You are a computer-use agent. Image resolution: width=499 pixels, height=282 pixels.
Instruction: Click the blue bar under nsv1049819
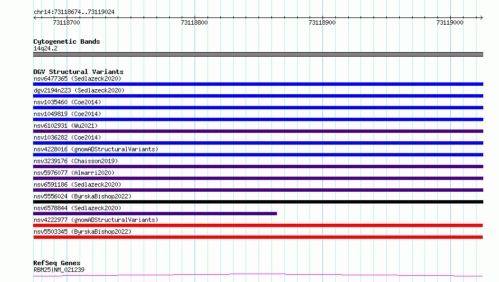[258, 119]
